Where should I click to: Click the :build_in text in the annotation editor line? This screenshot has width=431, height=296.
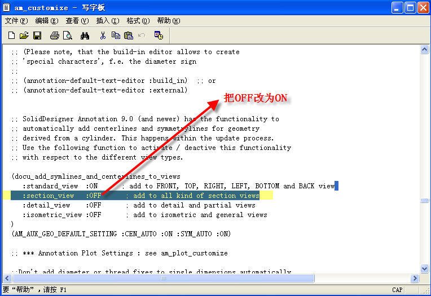pos(166,81)
